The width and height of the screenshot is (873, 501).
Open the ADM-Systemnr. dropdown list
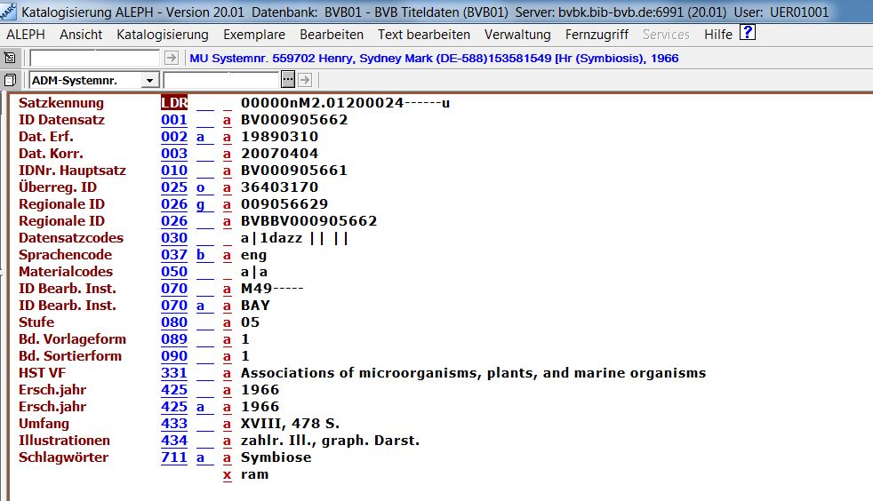(x=148, y=80)
